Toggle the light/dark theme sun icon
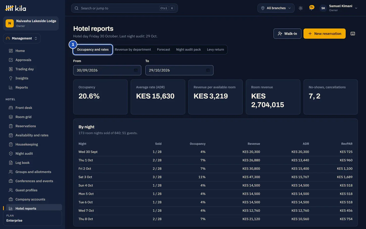The height and width of the screenshot is (229, 366). 301,8
